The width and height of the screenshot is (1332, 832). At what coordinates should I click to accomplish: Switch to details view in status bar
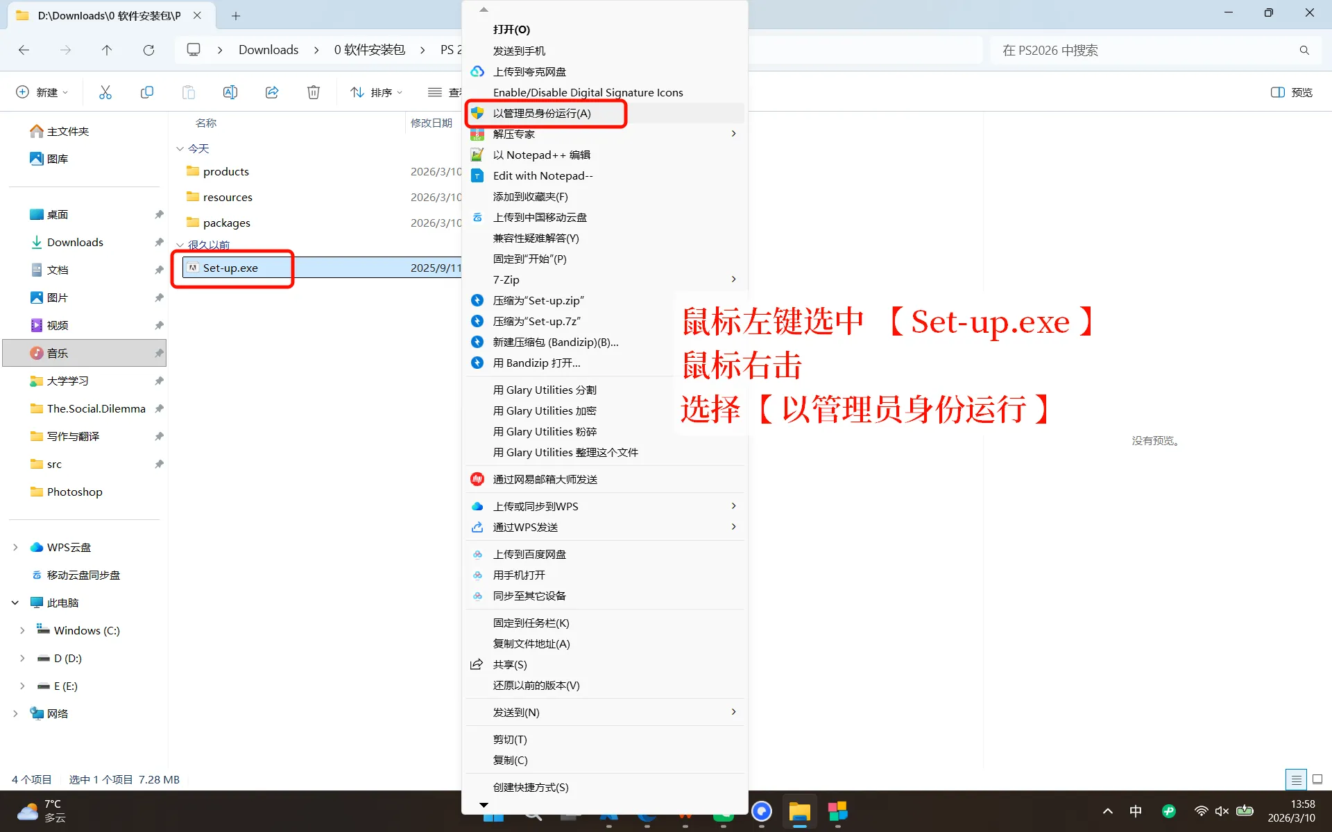click(1296, 779)
